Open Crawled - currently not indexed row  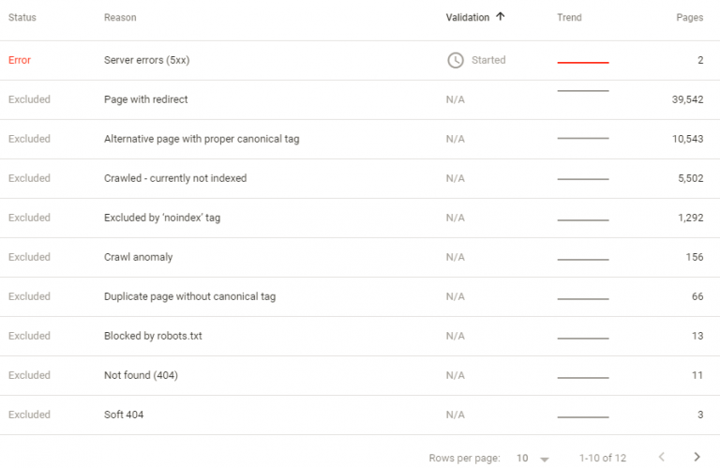pos(360,178)
